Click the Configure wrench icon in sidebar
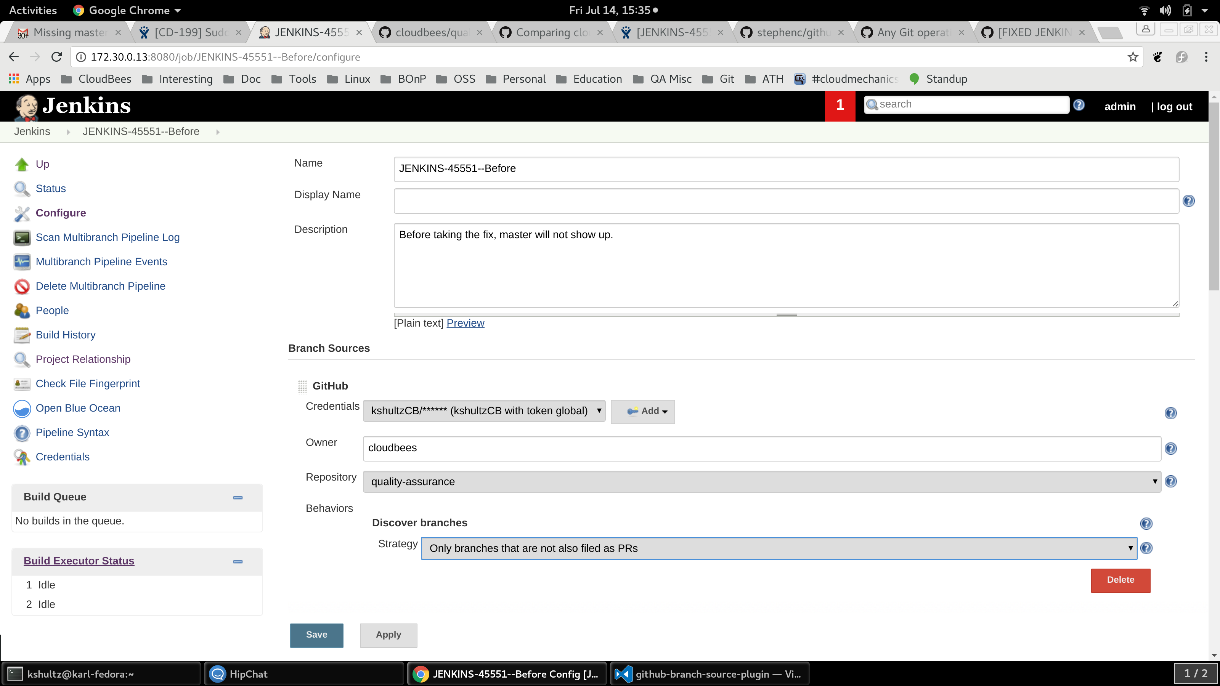This screenshot has width=1220, height=686. point(22,213)
